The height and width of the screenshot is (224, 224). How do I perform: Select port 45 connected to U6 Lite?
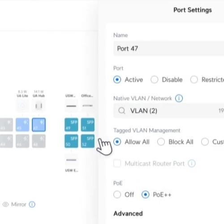coord(22,125)
